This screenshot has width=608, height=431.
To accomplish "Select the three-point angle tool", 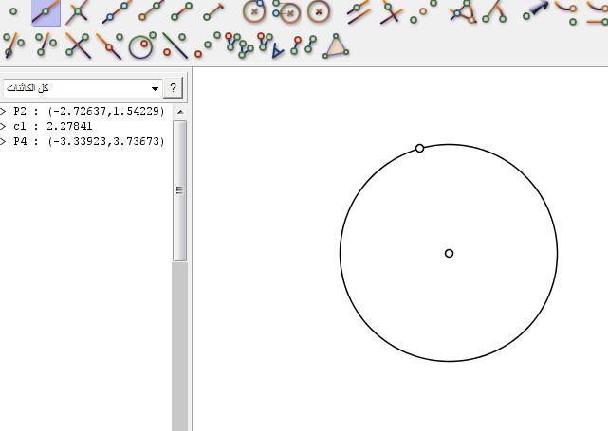I will 463,11.
